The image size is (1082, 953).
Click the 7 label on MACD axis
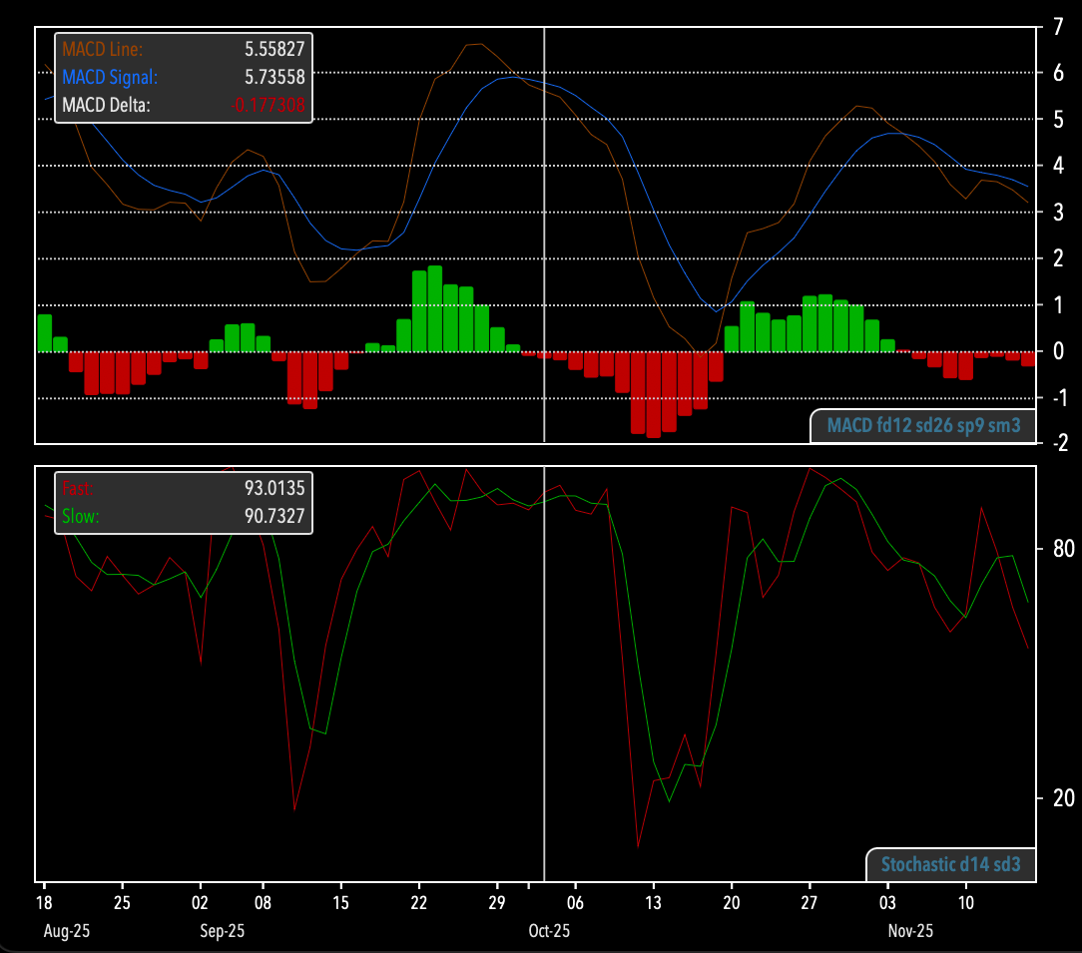point(1056,27)
